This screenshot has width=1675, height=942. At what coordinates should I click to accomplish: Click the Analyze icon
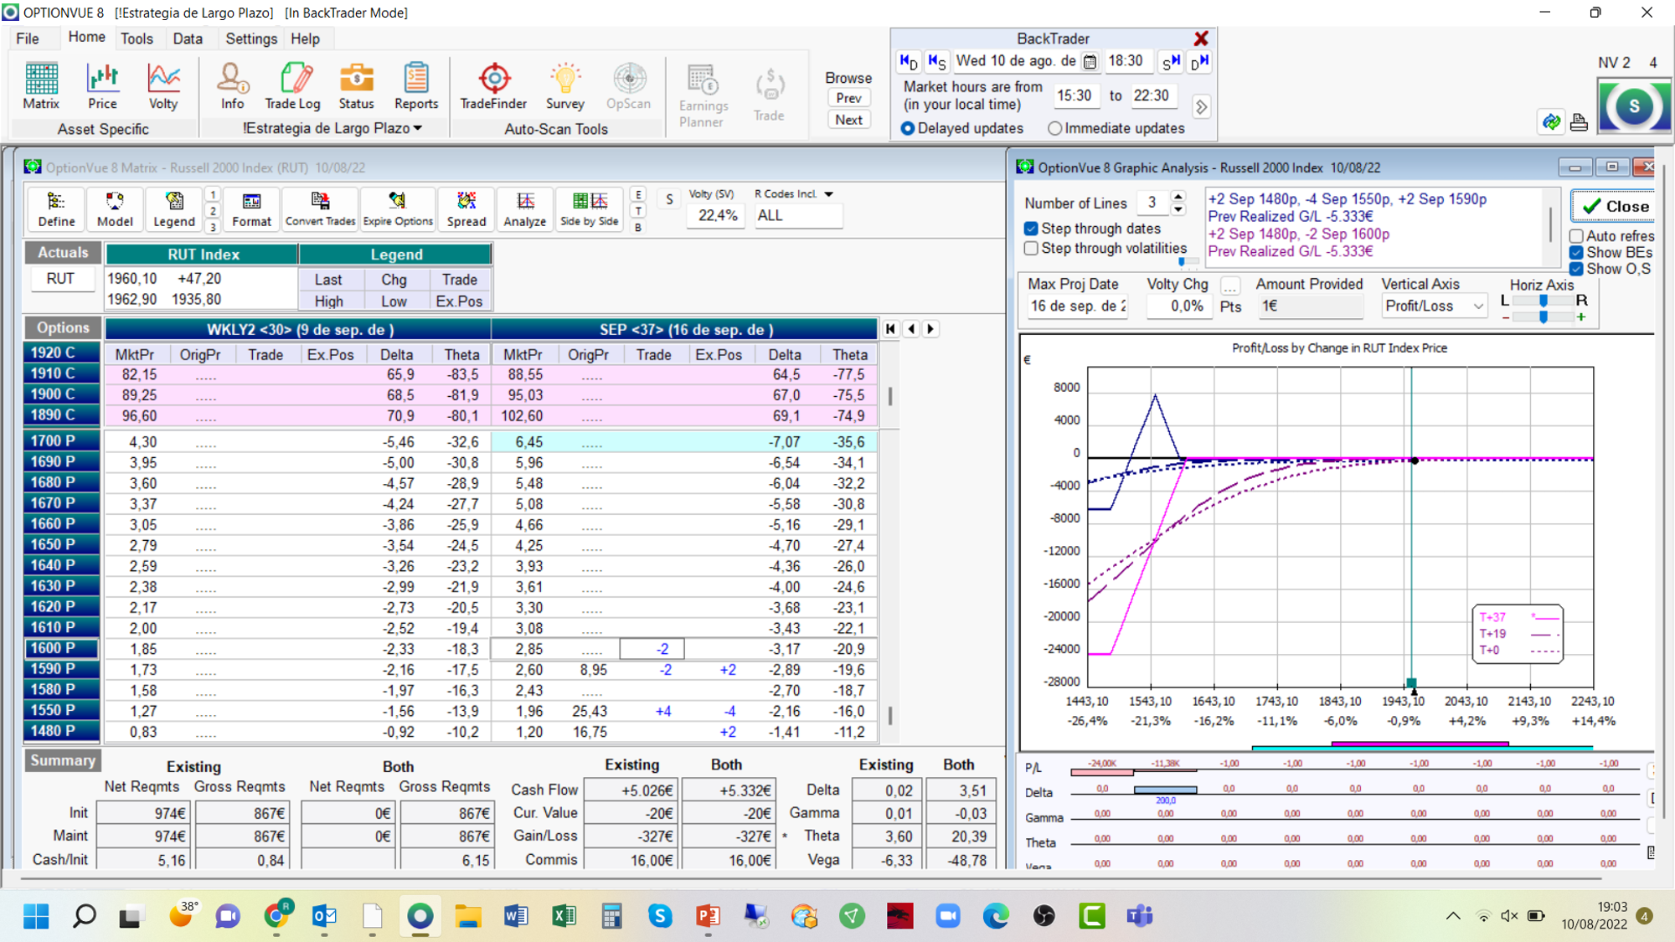[525, 209]
